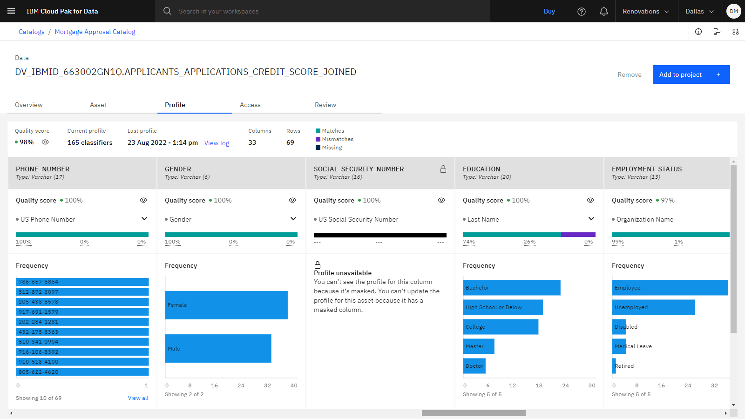745x419 pixels.
Task: Click the IBM Cloud Pak for Data title
Action: (x=62, y=11)
